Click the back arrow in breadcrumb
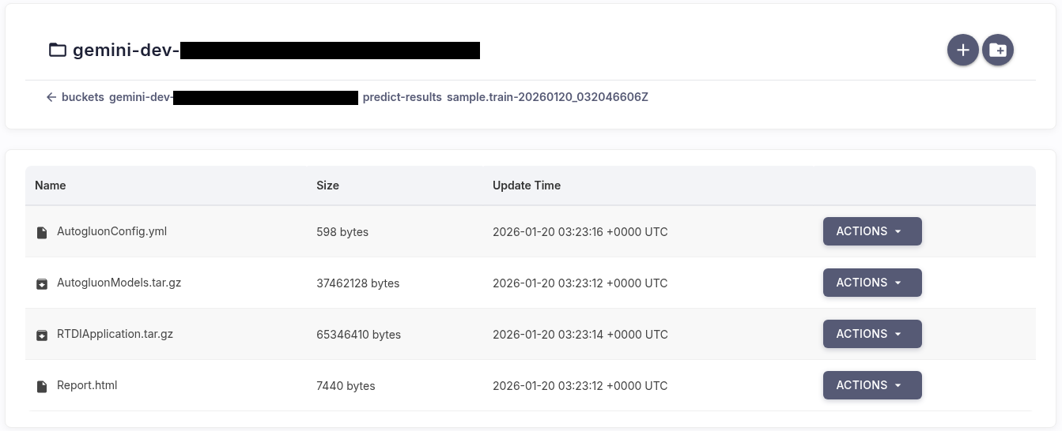The image size is (1062, 431). point(51,97)
